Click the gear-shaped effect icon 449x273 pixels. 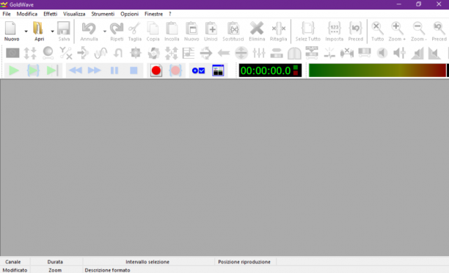point(136,53)
